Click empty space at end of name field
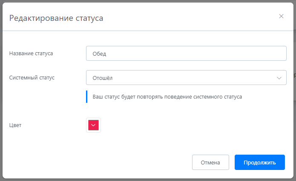Screen dimensions: 296x181 (256, 54)
